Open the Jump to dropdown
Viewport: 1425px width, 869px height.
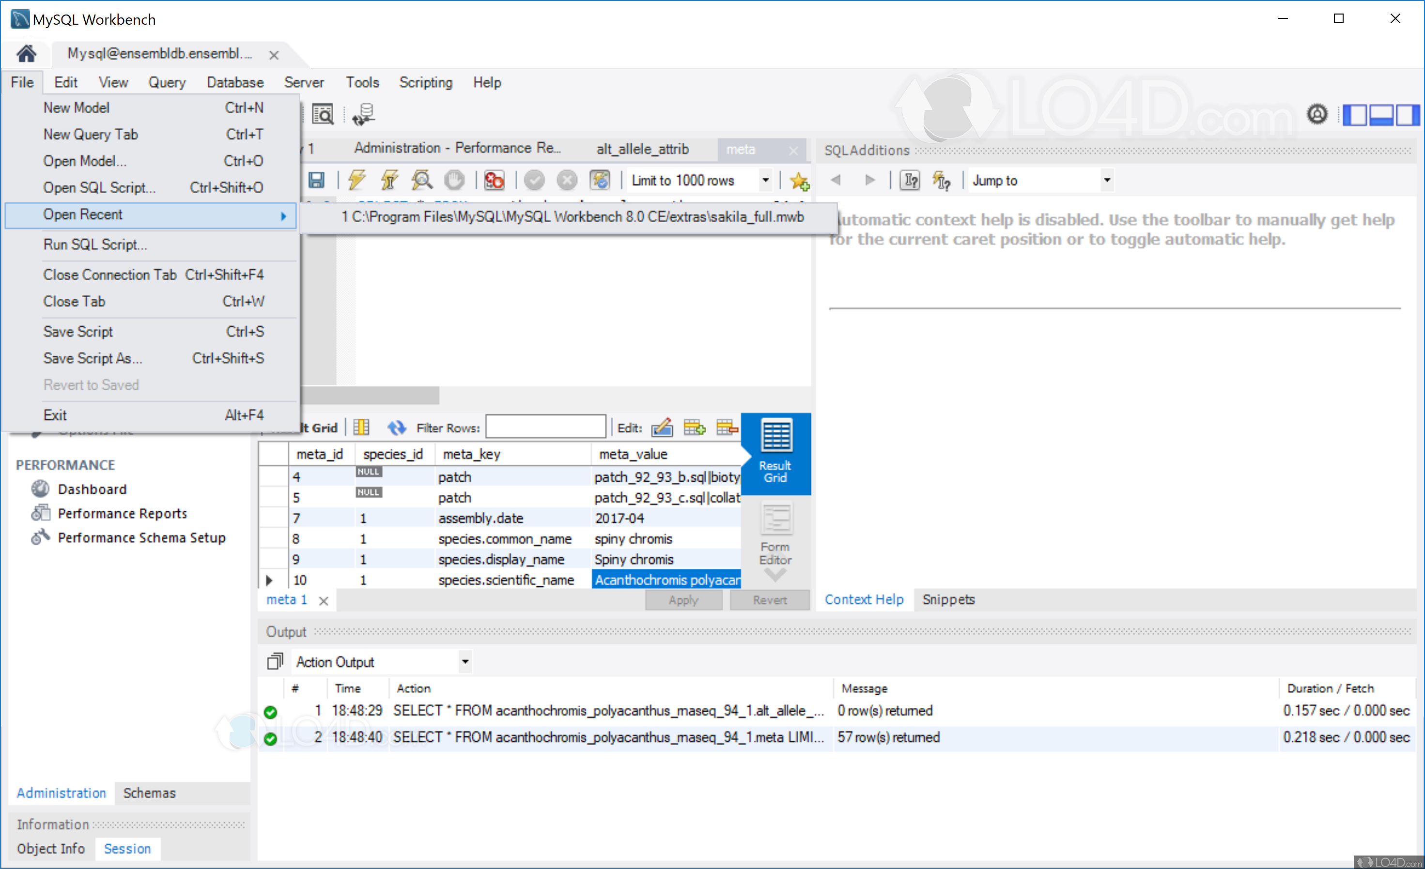pyautogui.click(x=1106, y=181)
